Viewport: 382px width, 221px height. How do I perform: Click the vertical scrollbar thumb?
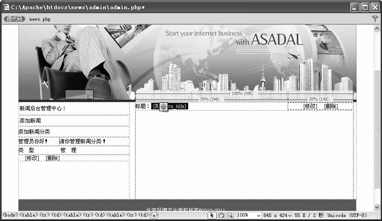tap(377, 129)
